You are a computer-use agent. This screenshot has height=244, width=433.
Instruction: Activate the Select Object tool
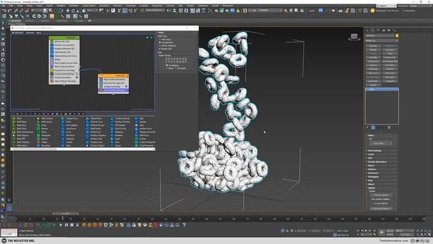click(x=45, y=11)
